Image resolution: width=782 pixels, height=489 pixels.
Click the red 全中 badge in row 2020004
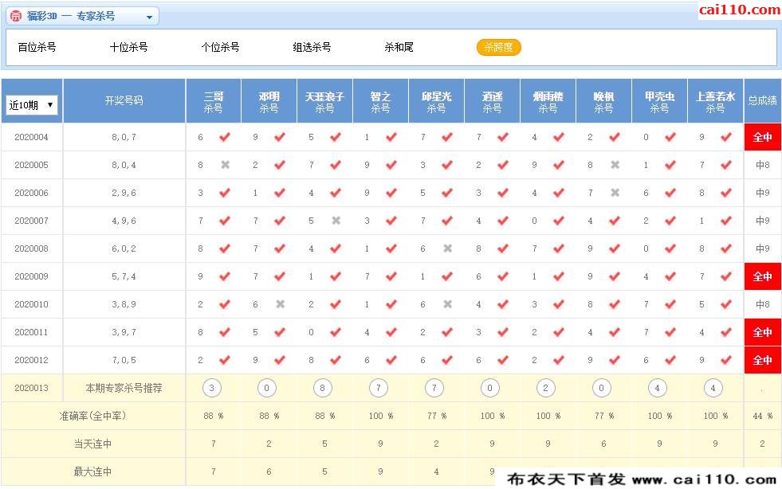coord(763,137)
